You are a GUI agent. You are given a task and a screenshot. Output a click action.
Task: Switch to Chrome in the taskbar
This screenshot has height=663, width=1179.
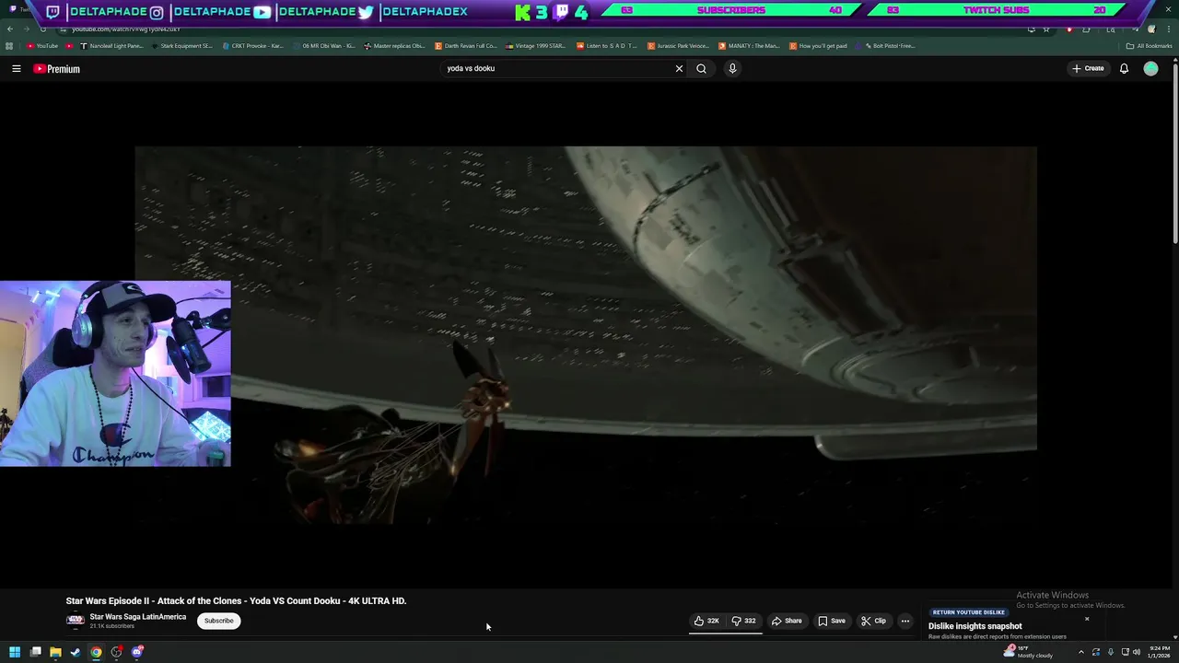tap(96, 653)
